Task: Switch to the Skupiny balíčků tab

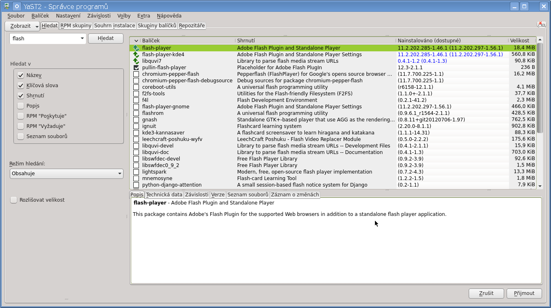Action: (x=157, y=26)
